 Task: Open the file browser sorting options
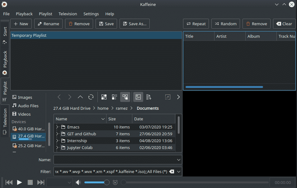149,97
